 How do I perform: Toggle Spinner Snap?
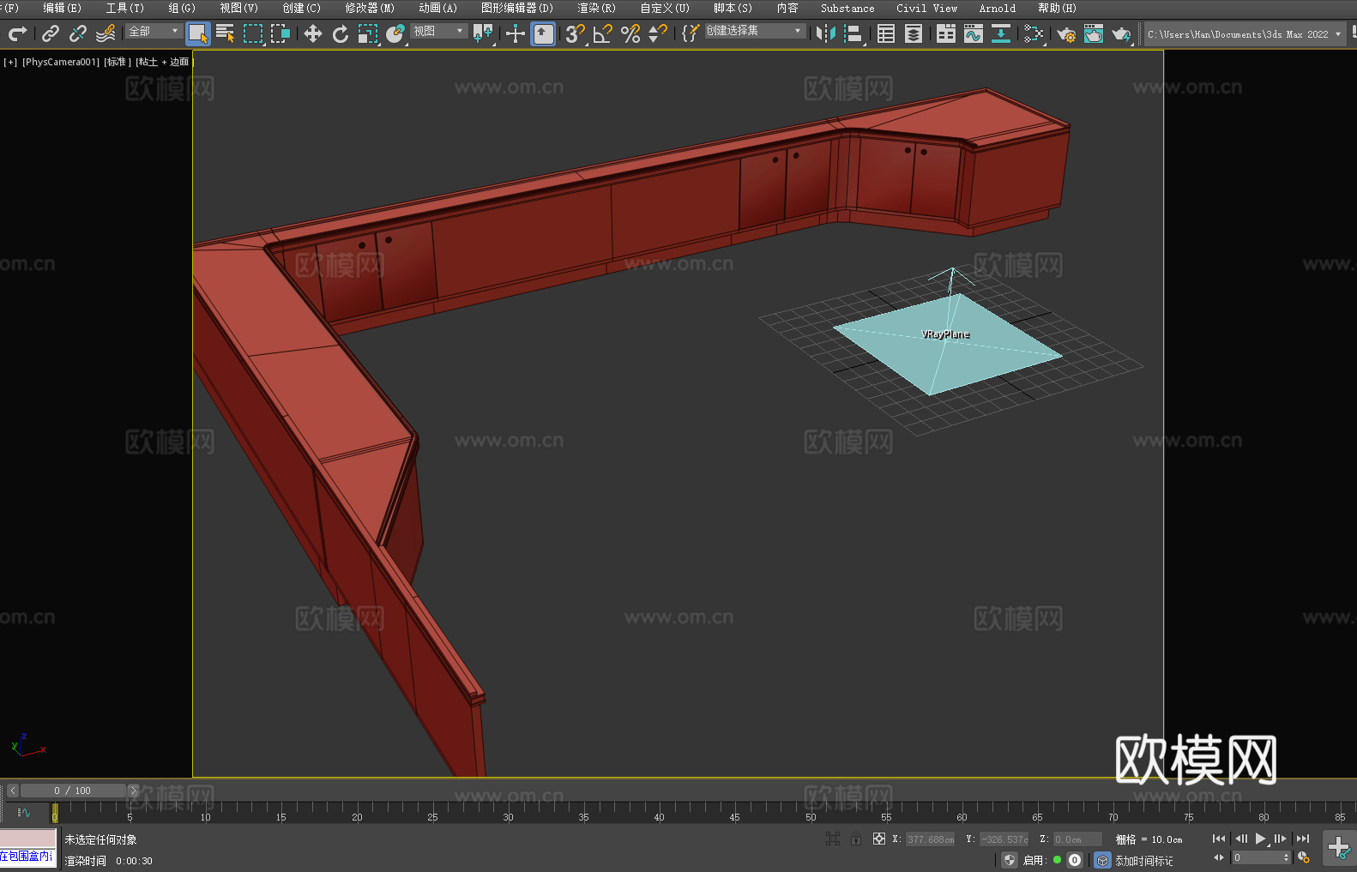(x=658, y=33)
